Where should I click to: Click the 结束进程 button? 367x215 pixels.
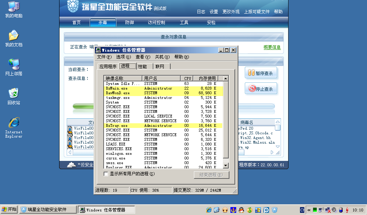(211, 175)
